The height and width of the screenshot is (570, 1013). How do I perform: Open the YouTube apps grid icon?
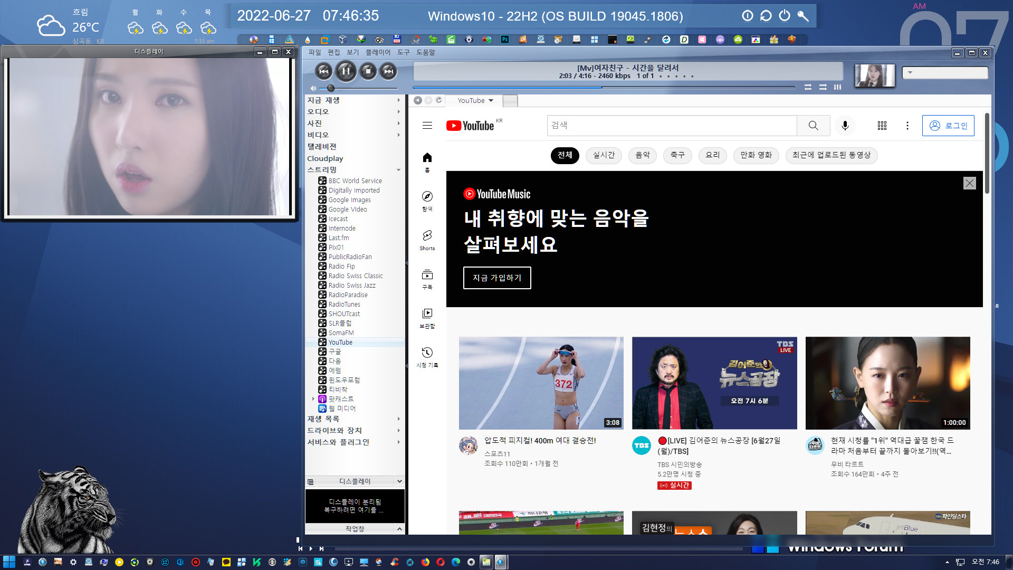point(882,126)
